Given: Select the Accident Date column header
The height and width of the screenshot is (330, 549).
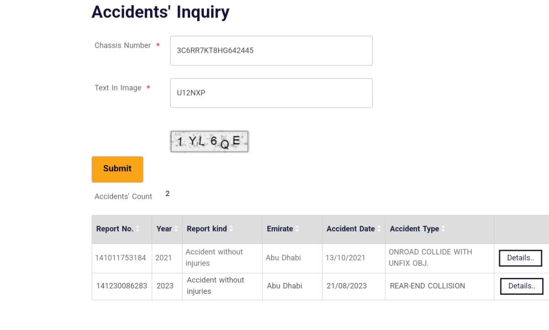Looking at the screenshot, I should (x=350, y=229).
